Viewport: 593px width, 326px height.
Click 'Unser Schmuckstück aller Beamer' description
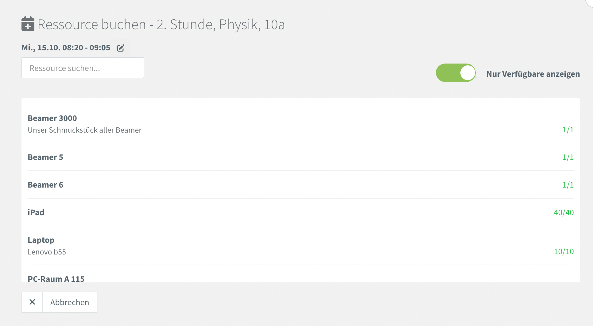tap(84, 130)
